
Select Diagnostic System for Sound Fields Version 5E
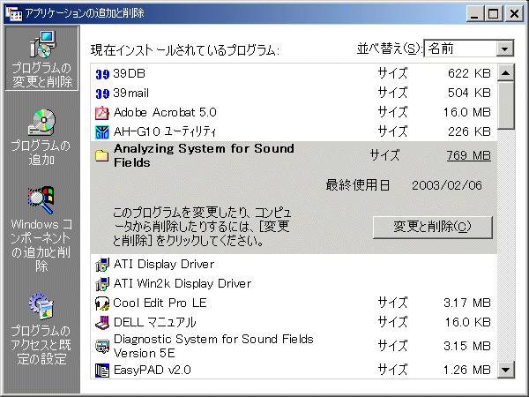tap(294, 347)
